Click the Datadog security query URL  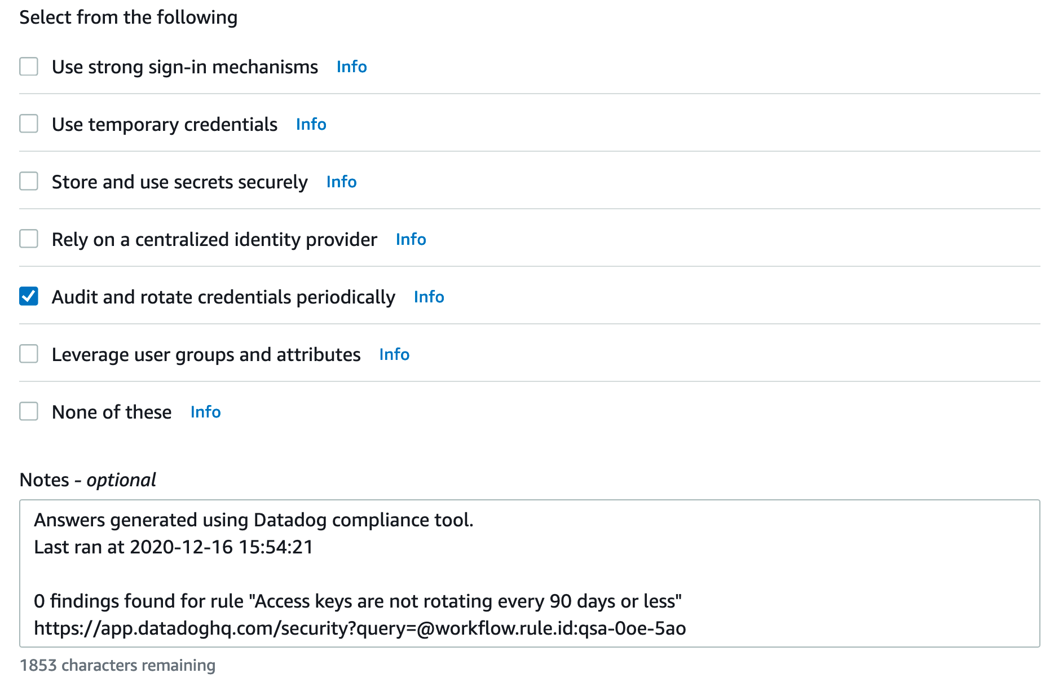click(359, 628)
